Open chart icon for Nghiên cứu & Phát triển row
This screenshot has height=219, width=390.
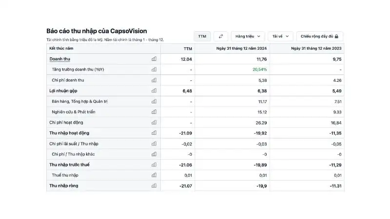pyautogui.click(x=154, y=112)
